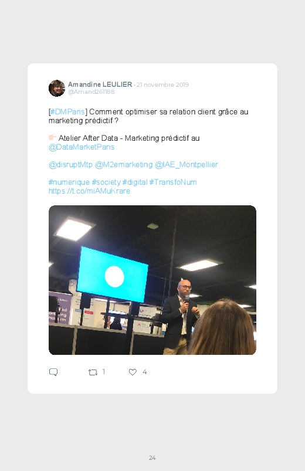
Task: Open the #society hashtag
Action: pyautogui.click(x=106, y=182)
